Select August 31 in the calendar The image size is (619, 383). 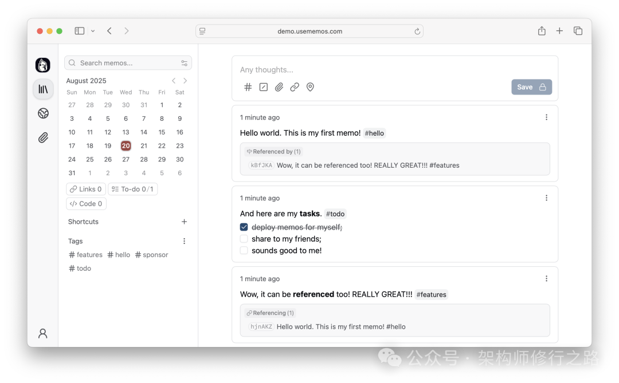[x=72, y=173]
